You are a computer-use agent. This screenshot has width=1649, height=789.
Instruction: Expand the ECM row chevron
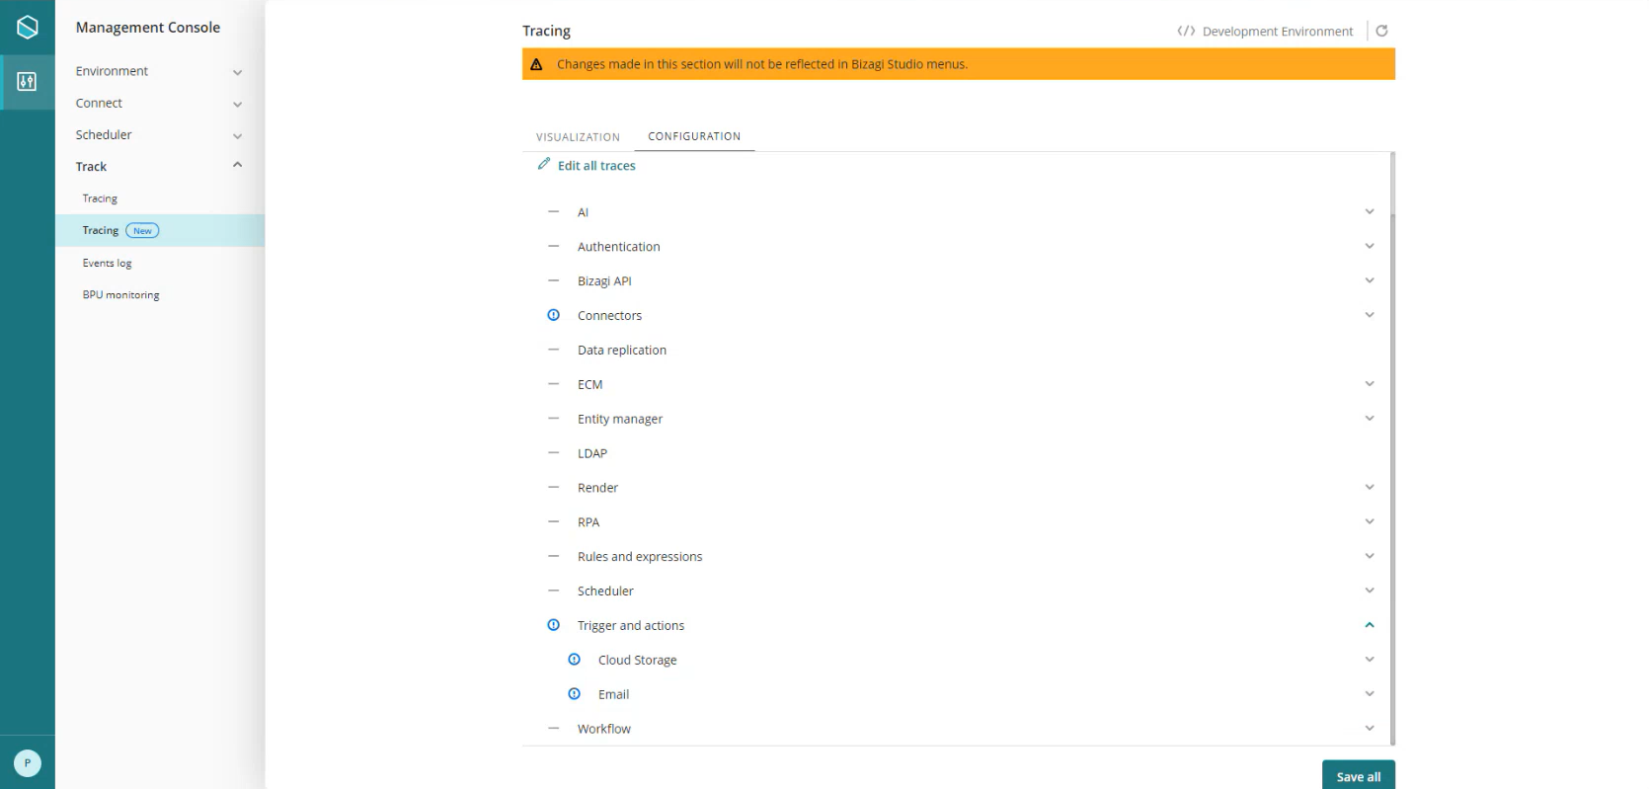pyautogui.click(x=1370, y=383)
